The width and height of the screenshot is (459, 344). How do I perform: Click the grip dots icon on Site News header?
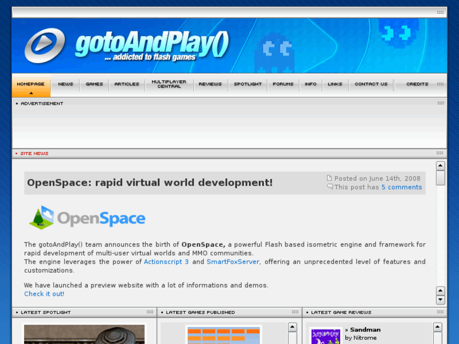point(439,153)
